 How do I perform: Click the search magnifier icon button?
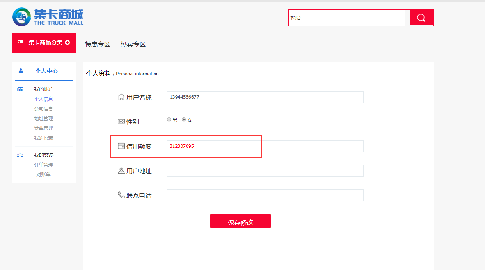(421, 18)
